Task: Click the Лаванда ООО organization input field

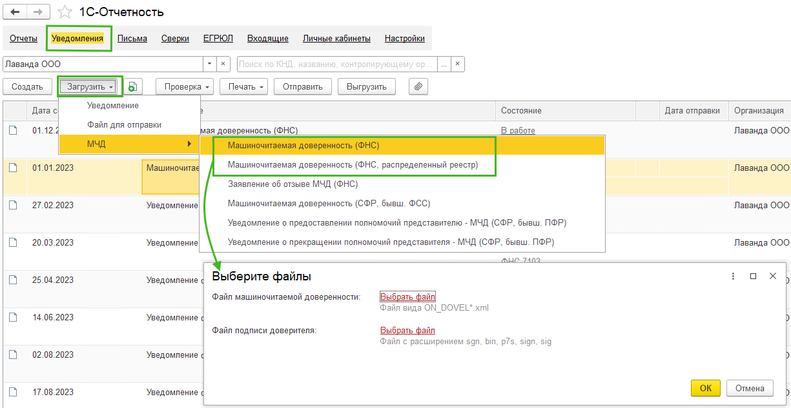Action: pos(103,64)
